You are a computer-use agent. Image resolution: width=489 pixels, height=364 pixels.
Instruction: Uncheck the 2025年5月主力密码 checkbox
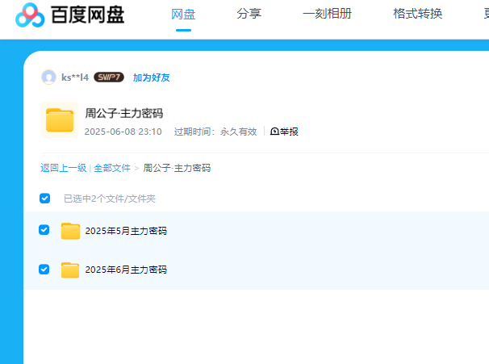click(44, 230)
